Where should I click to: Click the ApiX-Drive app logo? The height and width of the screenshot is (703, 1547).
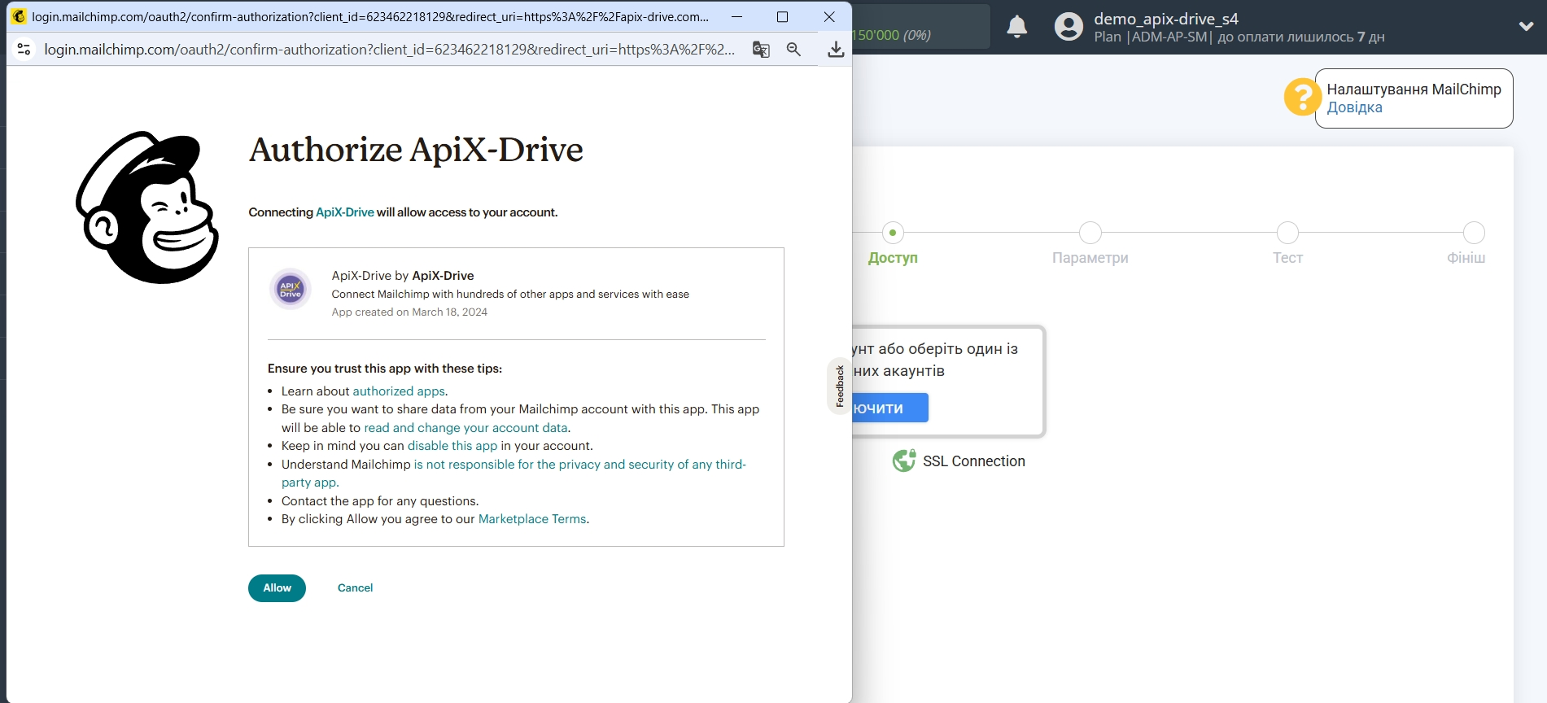[291, 289]
